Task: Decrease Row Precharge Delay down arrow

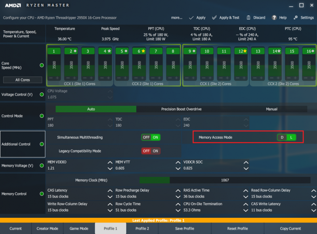Action: point(178,197)
